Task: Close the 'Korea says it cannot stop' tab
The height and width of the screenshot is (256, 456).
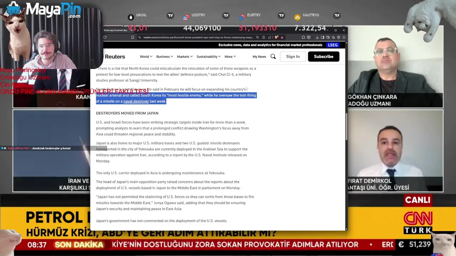Action: tap(131, 30)
